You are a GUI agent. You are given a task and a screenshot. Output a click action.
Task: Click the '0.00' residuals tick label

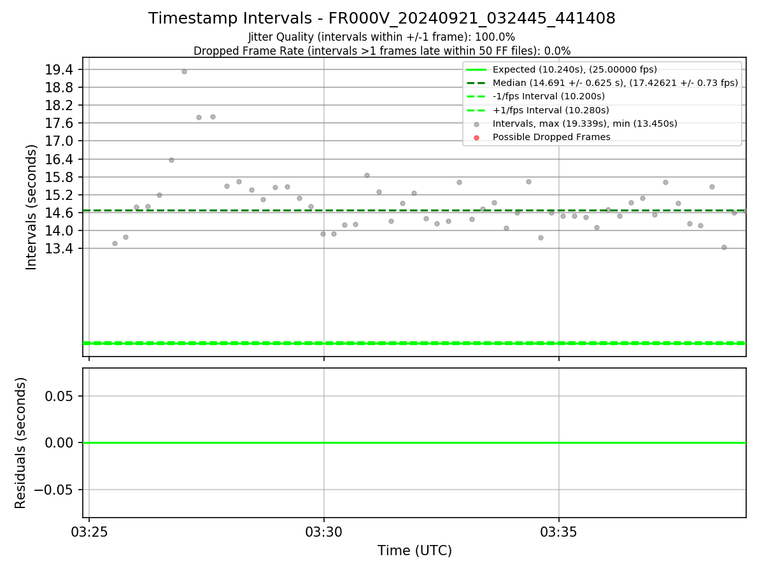59,443
